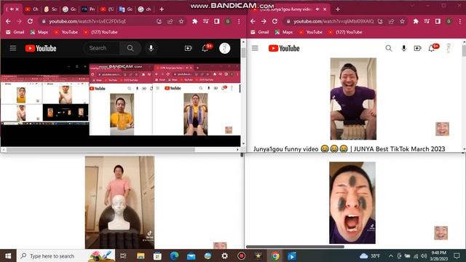Open the Extensions puzzle icon in the right window

click(x=416, y=21)
